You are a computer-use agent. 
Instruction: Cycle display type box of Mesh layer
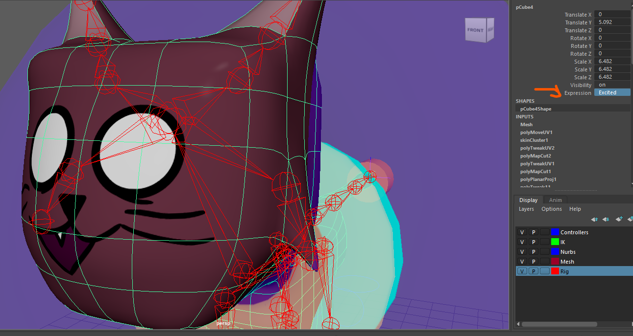tap(544, 262)
